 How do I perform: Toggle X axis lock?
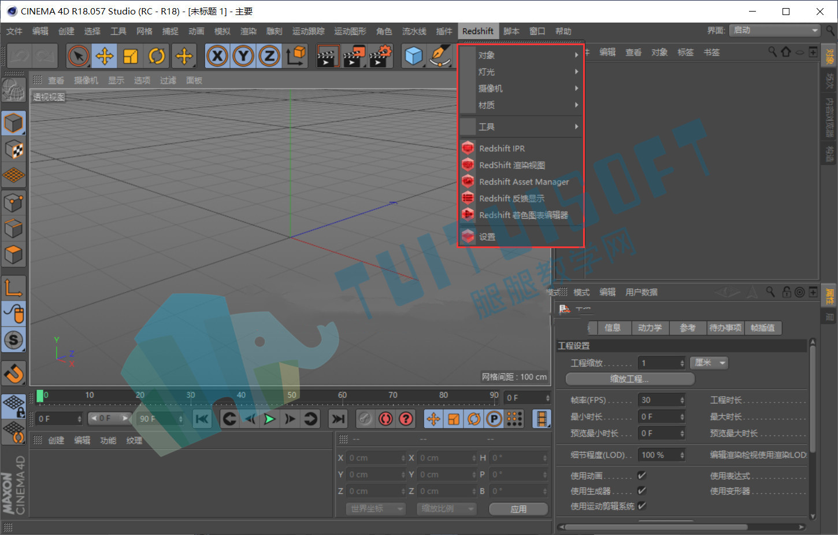click(217, 56)
